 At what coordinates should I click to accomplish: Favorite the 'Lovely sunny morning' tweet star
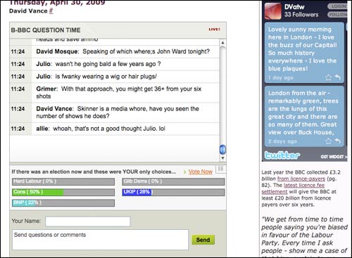(x=328, y=77)
